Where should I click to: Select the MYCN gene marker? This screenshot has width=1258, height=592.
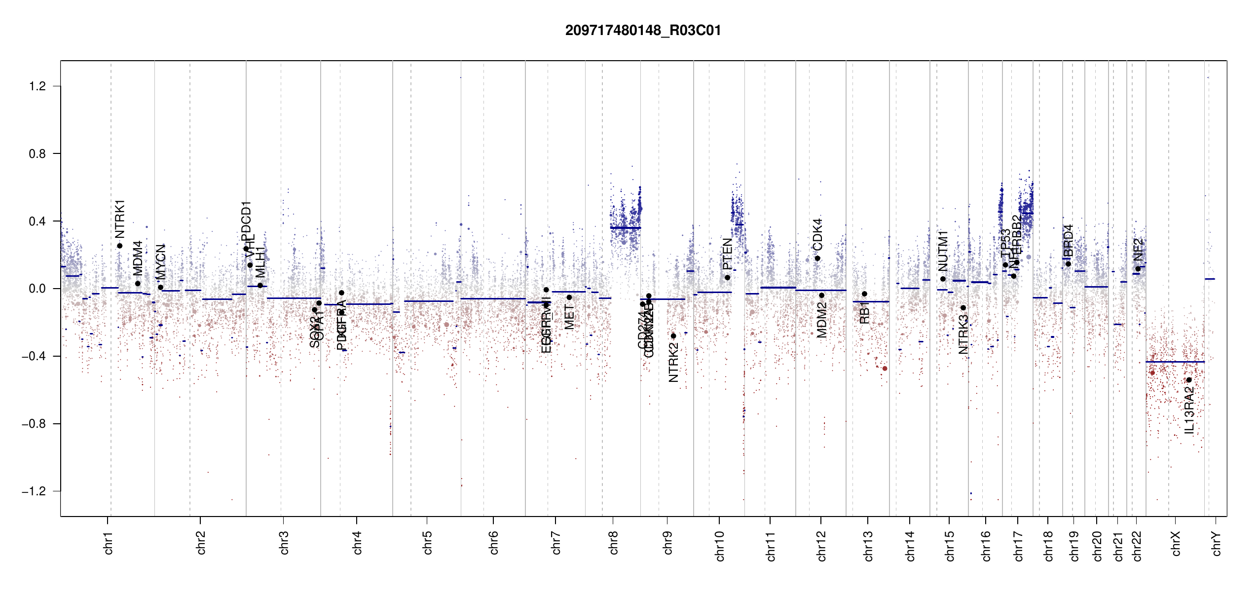pos(161,287)
